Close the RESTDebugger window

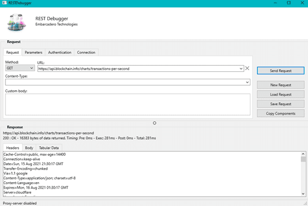coord(303,3)
